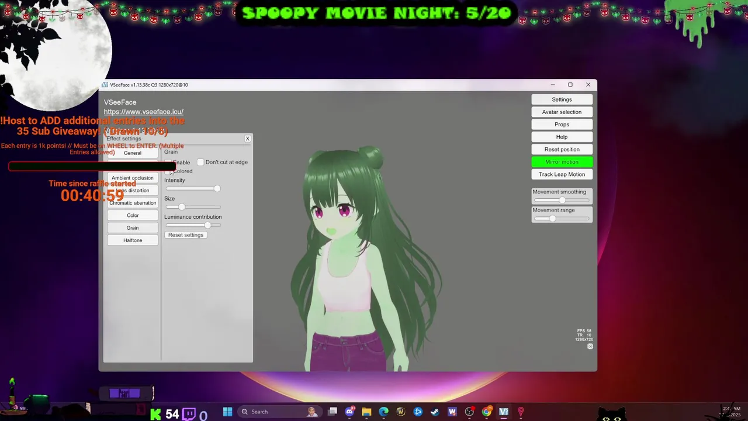Open the General effects tab
Screen dimensions: 748x421
133,153
